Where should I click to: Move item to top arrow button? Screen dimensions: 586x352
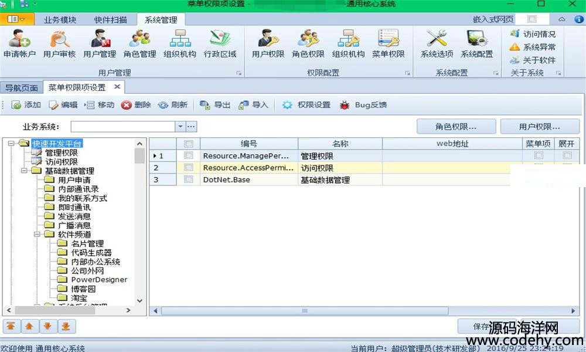click(x=11, y=327)
